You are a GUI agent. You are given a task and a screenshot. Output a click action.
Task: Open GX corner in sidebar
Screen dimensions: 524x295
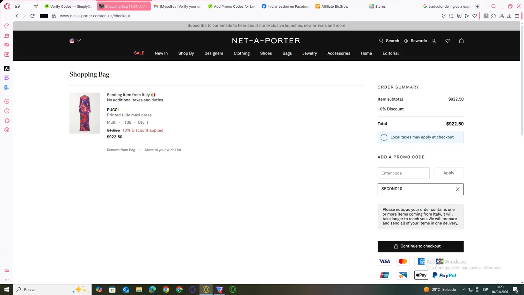(7, 271)
